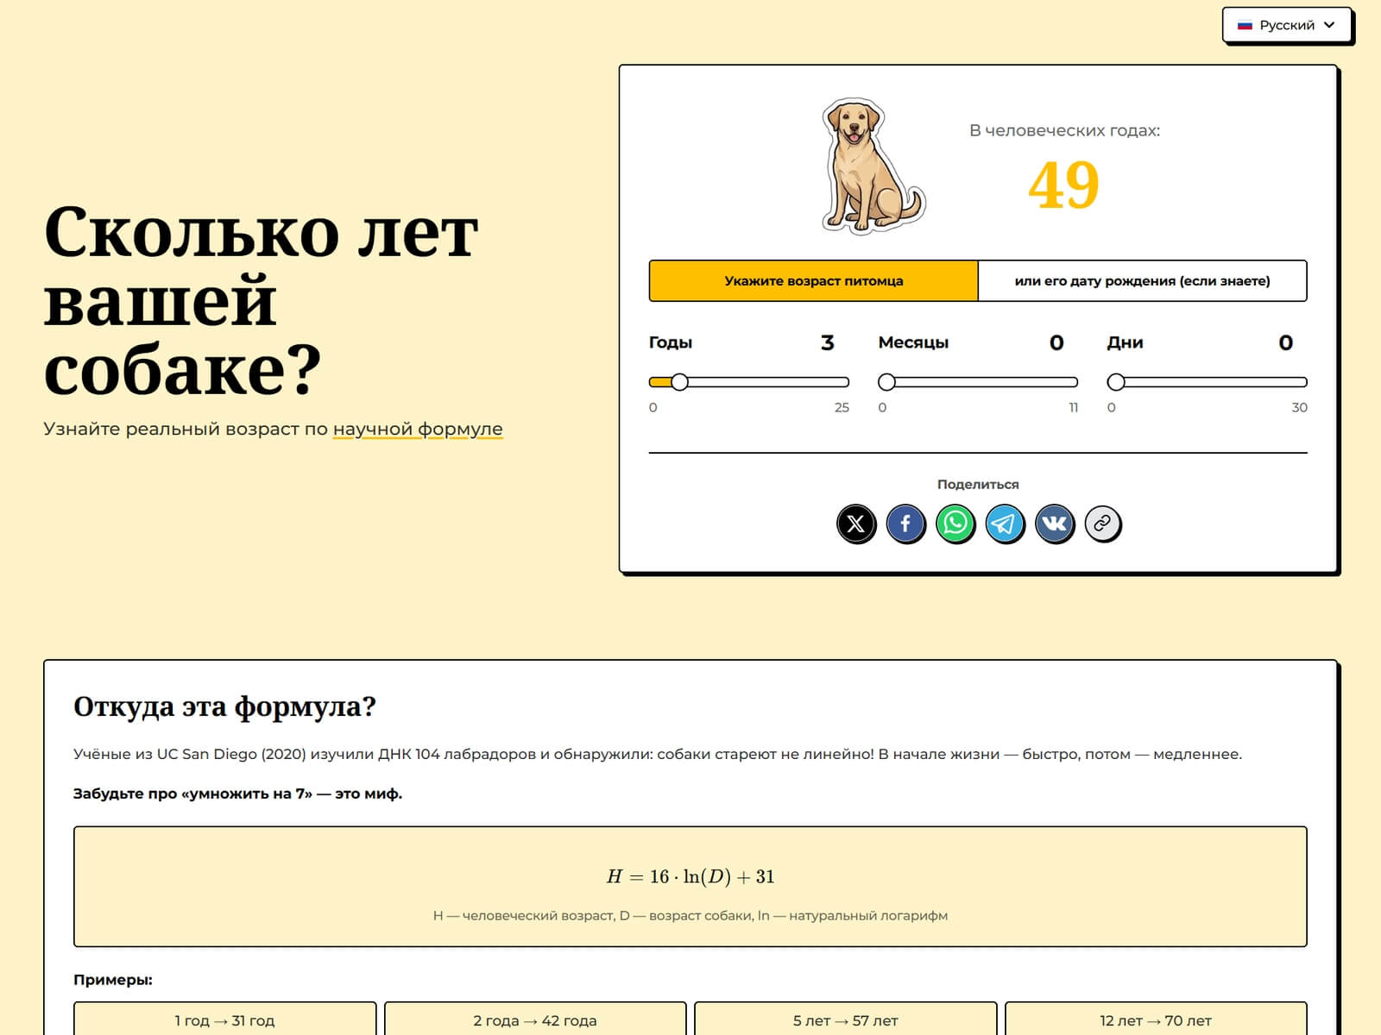1381x1035 pixels.
Task: Share the calculator on VK
Action: click(1055, 524)
